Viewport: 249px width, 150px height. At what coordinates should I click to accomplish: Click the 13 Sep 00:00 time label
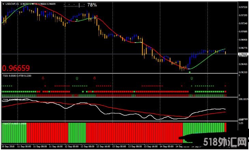tap(119, 146)
